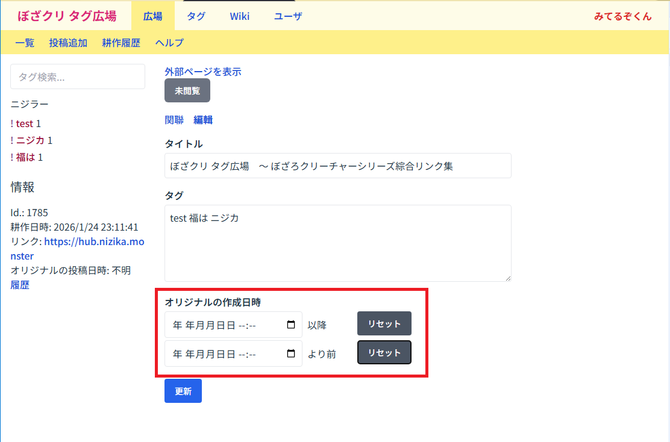Open the 投稿追加 page

click(x=68, y=43)
